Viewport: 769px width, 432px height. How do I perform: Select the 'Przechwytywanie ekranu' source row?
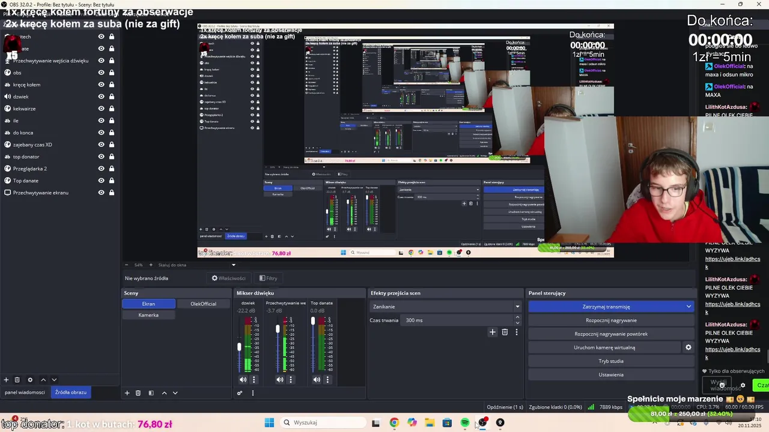(59, 193)
